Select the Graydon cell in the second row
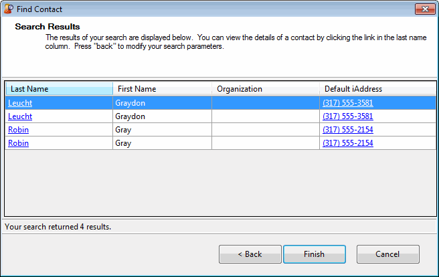This screenshot has height=277, width=439. 131,116
